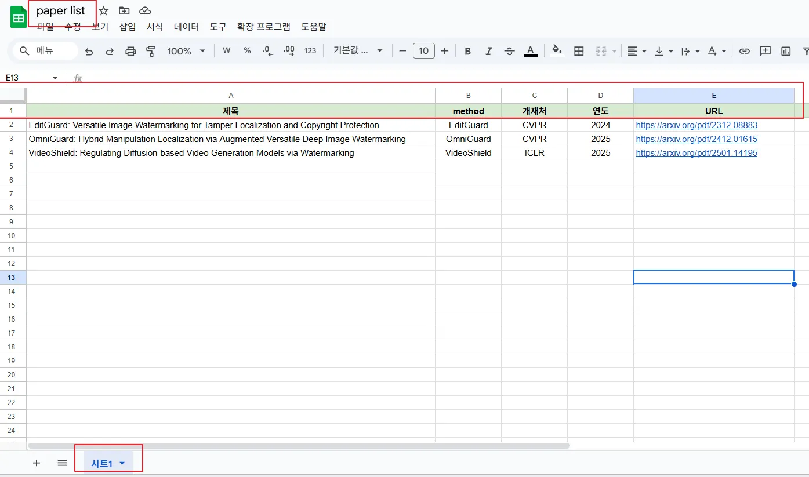
Task: Rename the document title "paper list"
Action: click(x=61, y=11)
